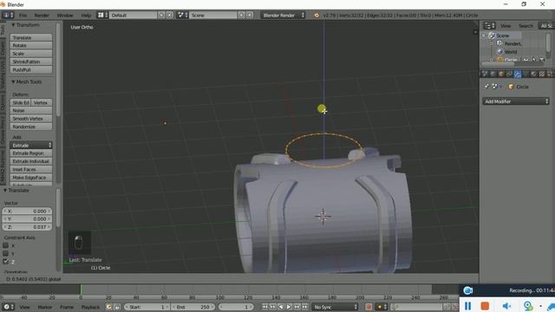
Task: Open the keying set type dropdown
Action: pos(381,307)
